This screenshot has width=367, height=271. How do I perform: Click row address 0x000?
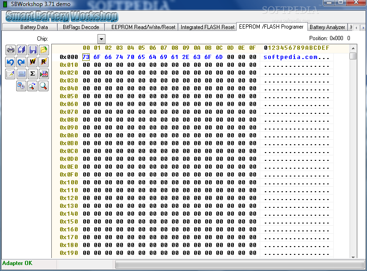point(69,57)
